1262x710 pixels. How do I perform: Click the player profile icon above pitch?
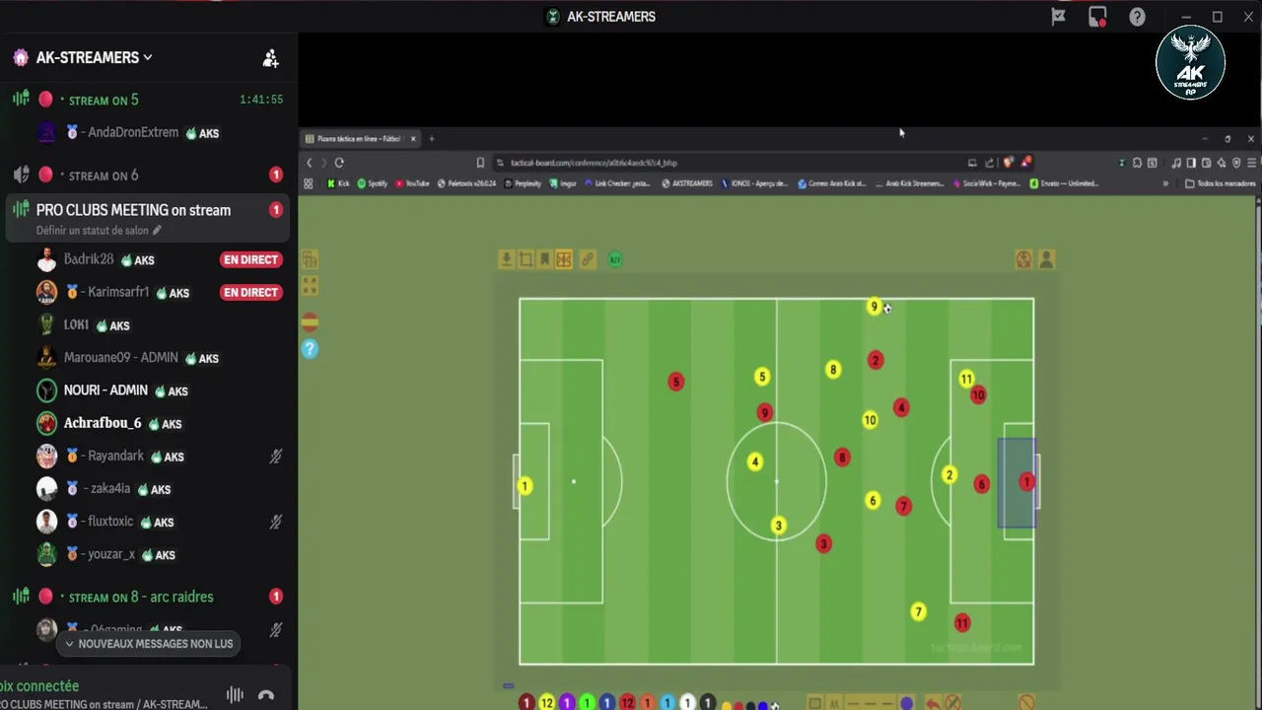[1046, 259]
